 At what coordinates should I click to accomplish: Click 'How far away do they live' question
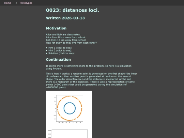(71, 43)
